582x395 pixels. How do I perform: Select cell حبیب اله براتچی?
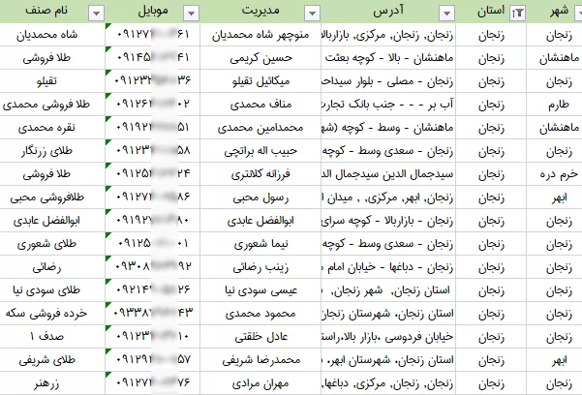(x=260, y=151)
